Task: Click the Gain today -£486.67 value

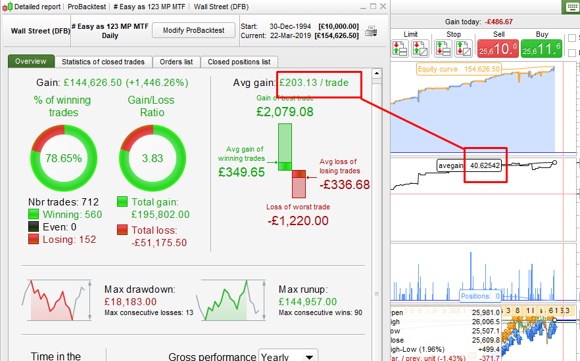Action: click(x=498, y=22)
